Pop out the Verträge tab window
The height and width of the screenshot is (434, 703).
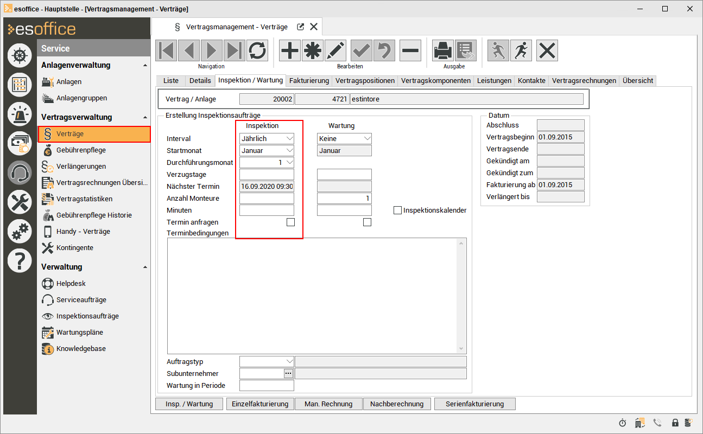(x=301, y=27)
